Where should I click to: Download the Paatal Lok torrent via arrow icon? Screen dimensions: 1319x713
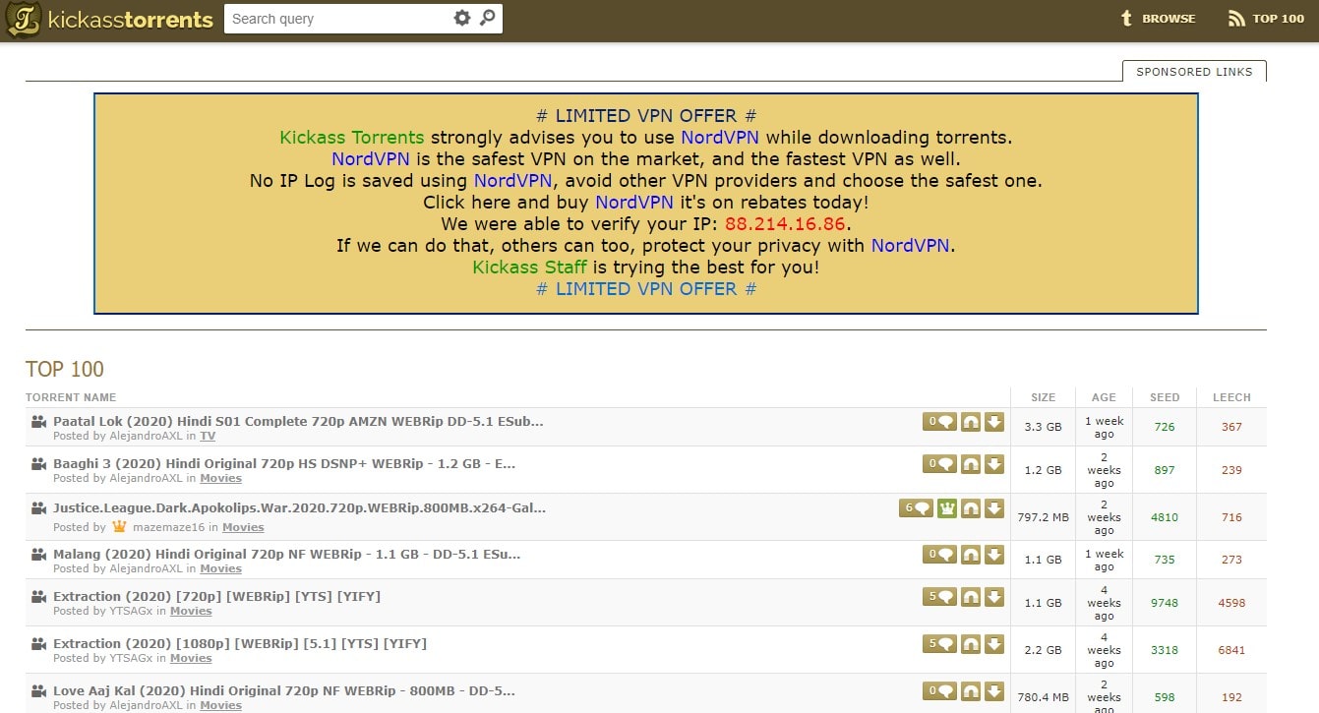tap(994, 422)
